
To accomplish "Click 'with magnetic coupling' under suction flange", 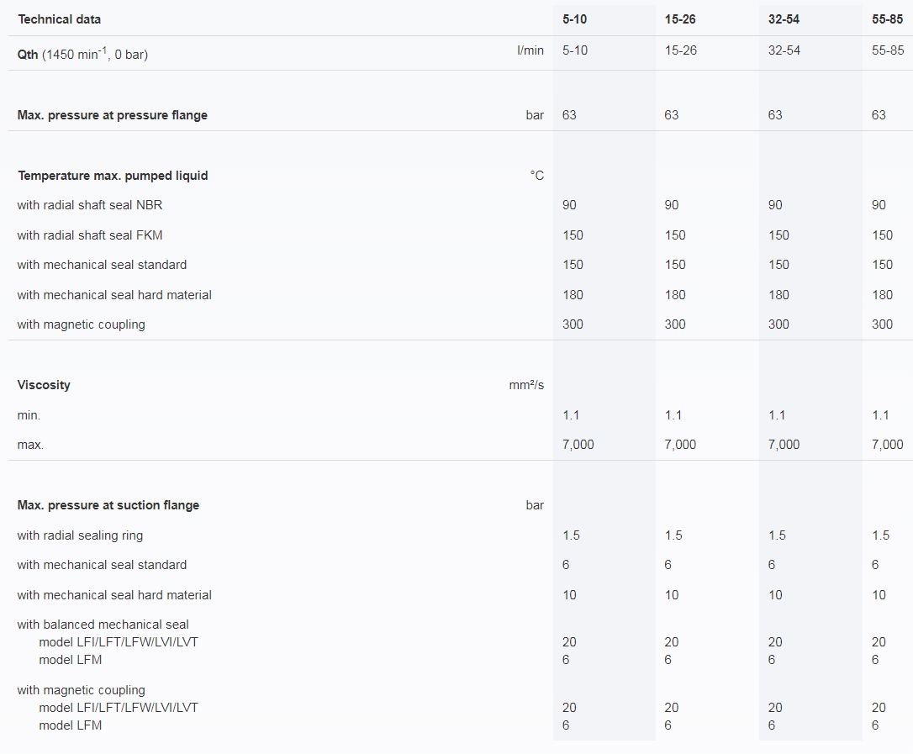I will pyautogui.click(x=81, y=690).
